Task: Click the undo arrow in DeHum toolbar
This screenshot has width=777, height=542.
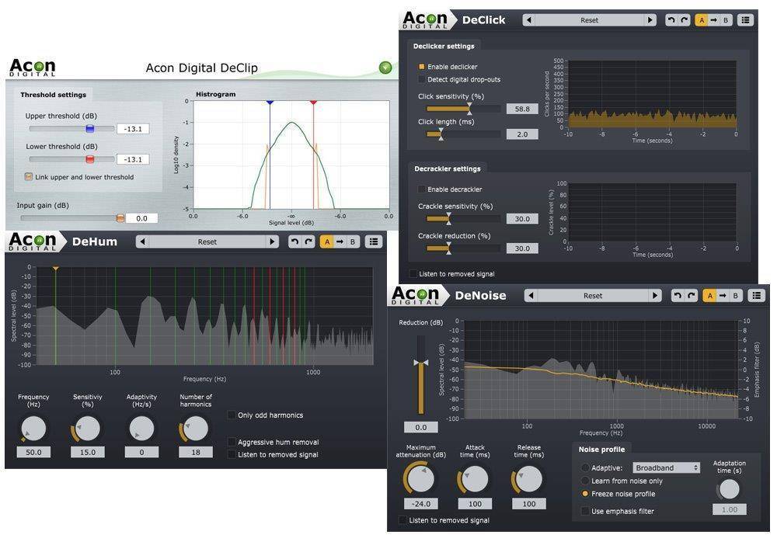Action: pos(294,241)
